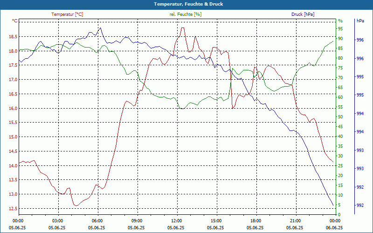
Task: Click the 12:00 time axis label
Action: tap(177, 220)
